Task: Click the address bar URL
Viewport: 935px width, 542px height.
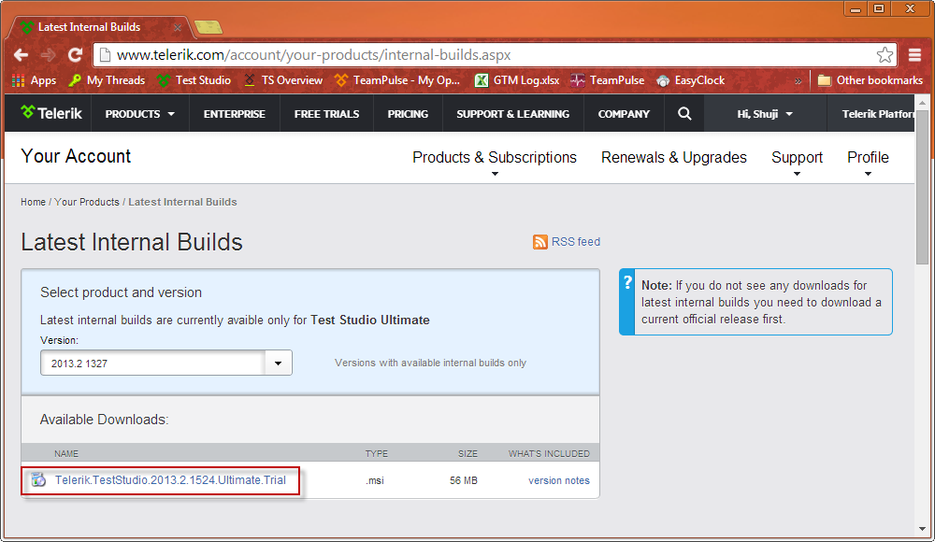Action: (313, 55)
